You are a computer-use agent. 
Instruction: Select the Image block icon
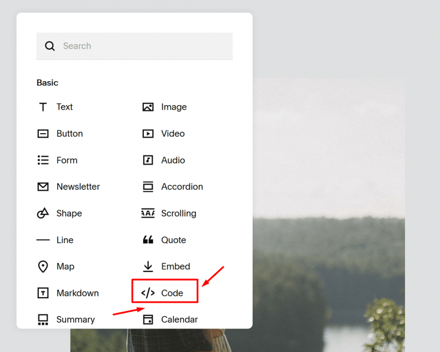[x=148, y=107]
